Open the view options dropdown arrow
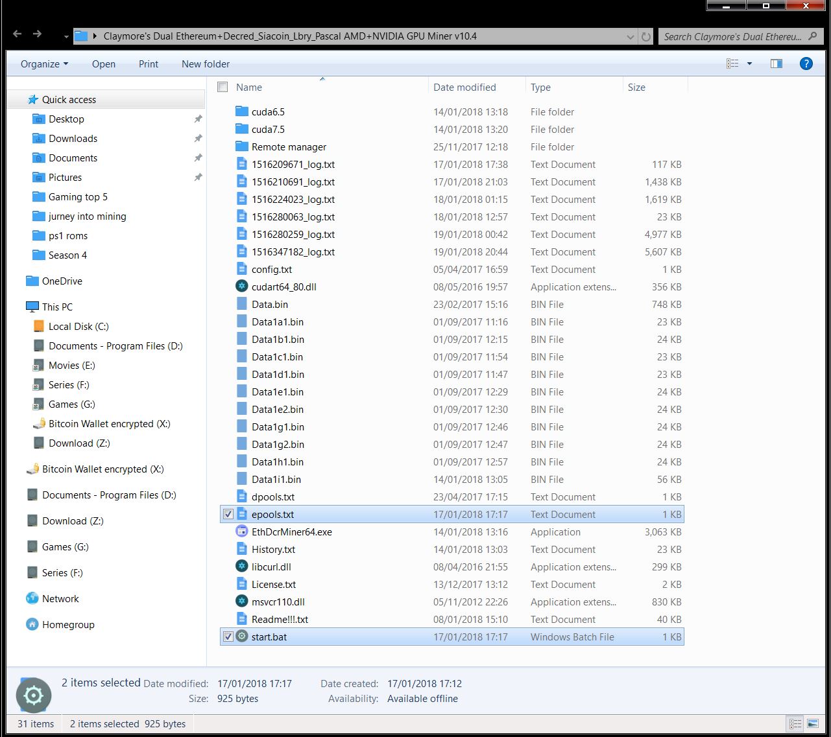The height and width of the screenshot is (737, 831). (749, 64)
